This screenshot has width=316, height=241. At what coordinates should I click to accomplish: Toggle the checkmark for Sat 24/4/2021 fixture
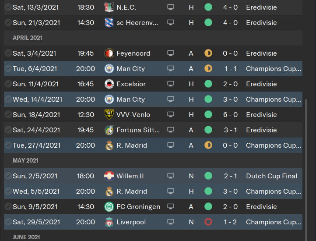pos(8,130)
